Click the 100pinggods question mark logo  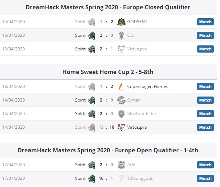[x=121, y=178]
